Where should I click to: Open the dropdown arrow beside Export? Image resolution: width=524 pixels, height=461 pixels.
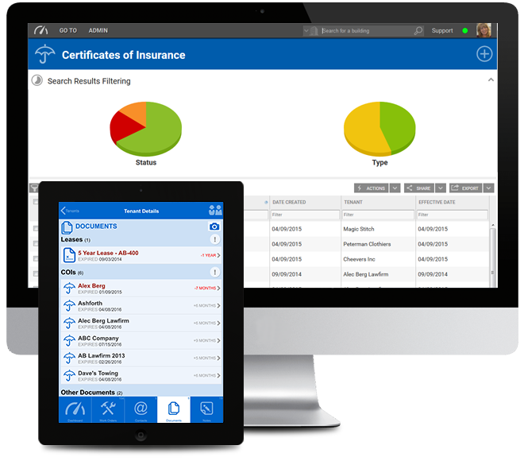(x=488, y=188)
